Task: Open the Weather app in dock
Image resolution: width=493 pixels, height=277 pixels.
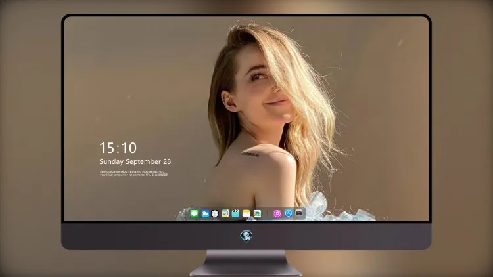Action: tap(205, 213)
